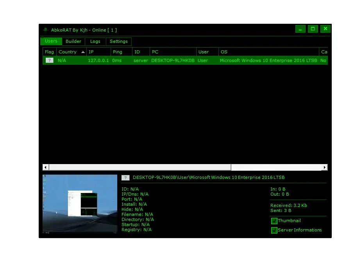Click the horizontal scrollbar thumb
The width and height of the screenshot is (363, 258).
tap(140, 167)
